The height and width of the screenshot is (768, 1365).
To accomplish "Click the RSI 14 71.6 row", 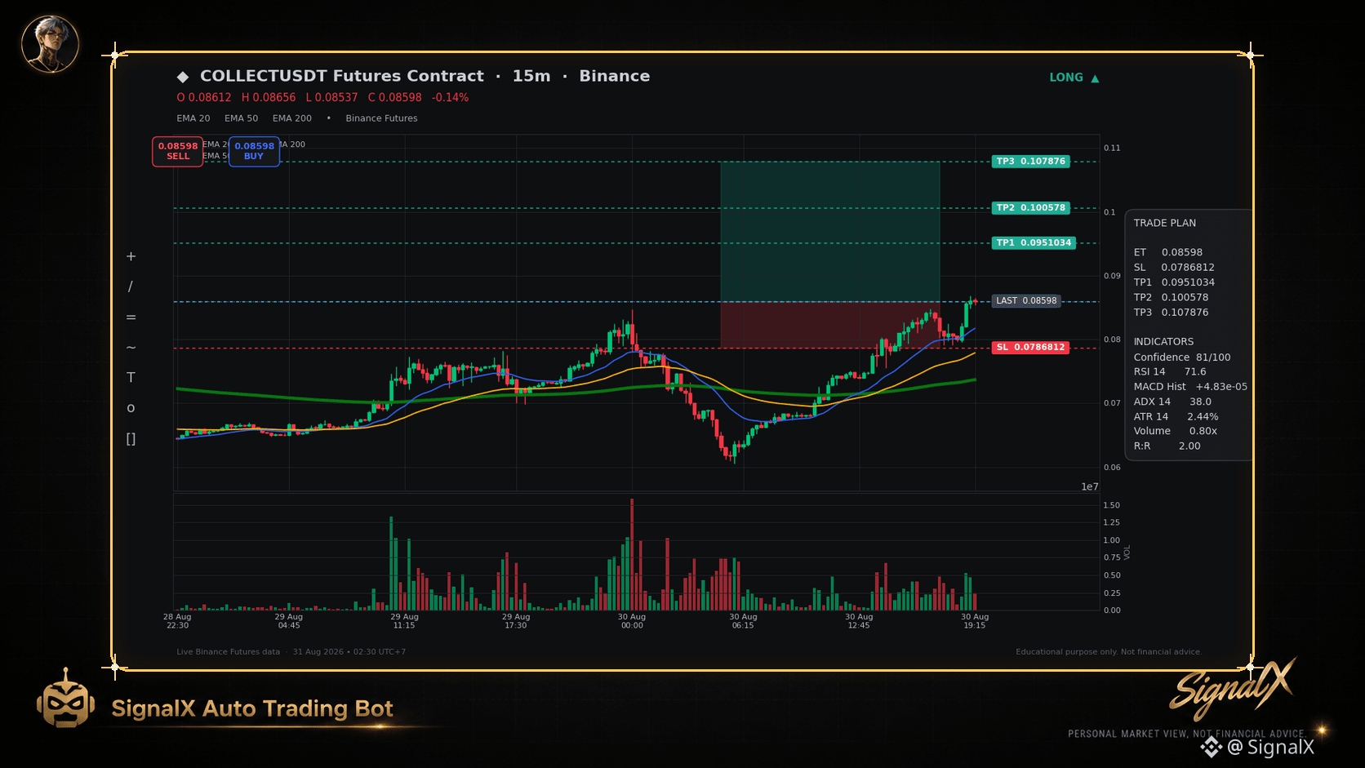I will [1170, 372].
